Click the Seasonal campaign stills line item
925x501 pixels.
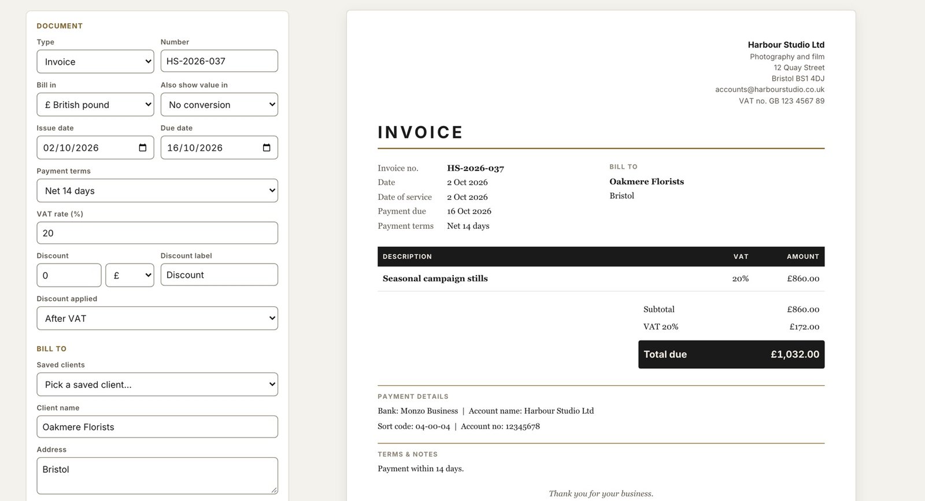click(435, 279)
